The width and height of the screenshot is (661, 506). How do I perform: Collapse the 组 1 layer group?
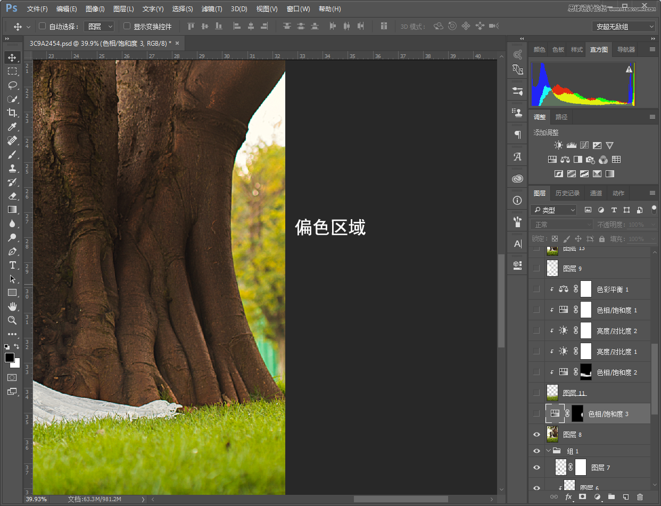(x=549, y=451)
